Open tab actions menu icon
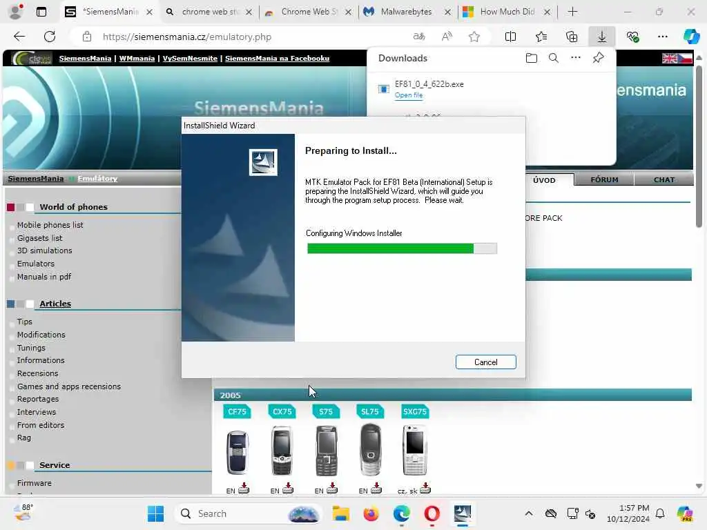 (x=41, y=12)
